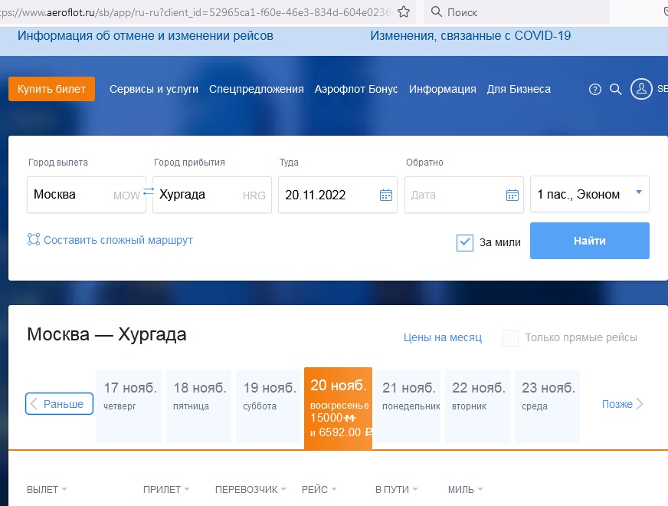Click the "Город прибытия" Хургада field
This screenshot has height=506, width=668.
[x=198, y=195]
